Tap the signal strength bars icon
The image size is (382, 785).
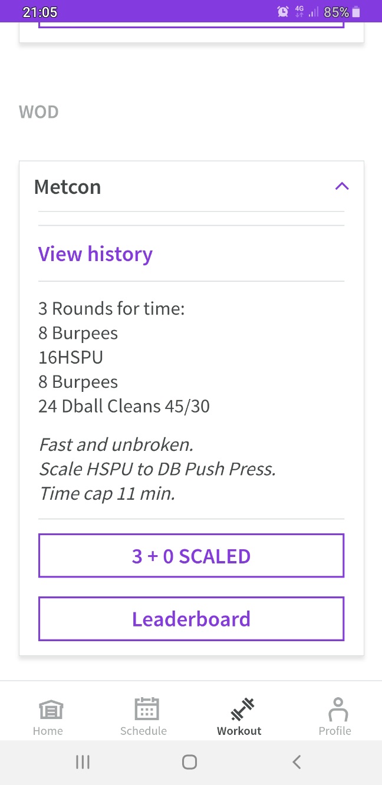[x=314, y=12]
